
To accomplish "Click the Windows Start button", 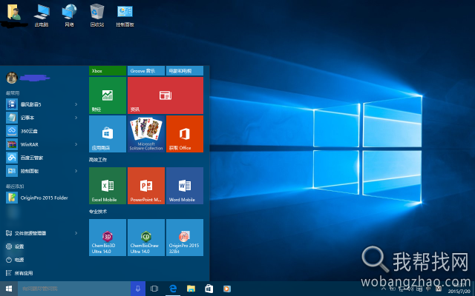I will tap(9, 289).
